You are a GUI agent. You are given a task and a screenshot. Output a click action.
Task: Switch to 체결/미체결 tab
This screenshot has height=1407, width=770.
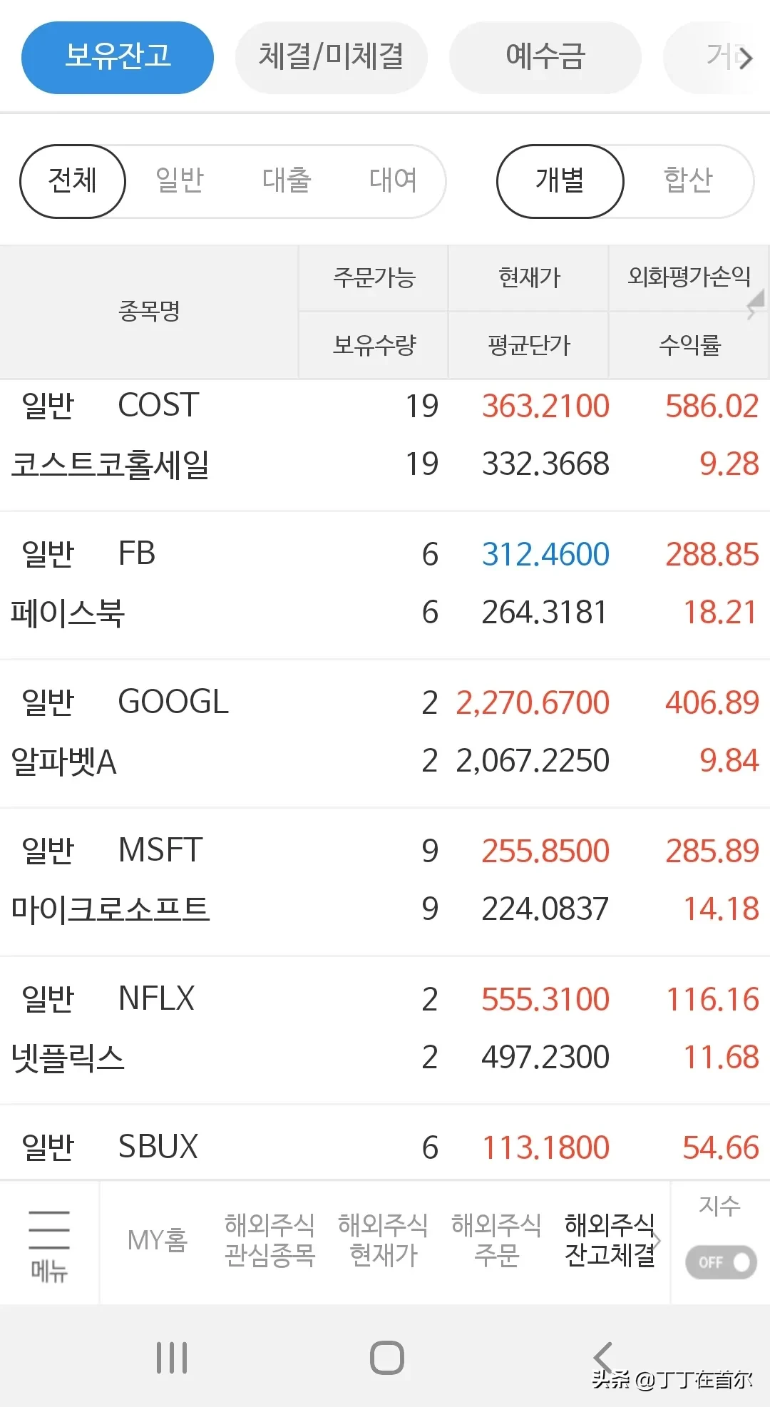[332, 57]
